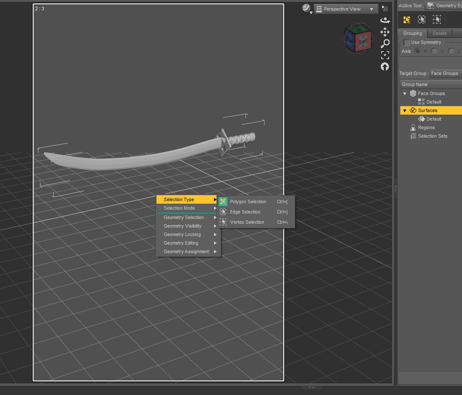
Task: Choose Polygon Selection from submenu
Action: pyautogui.click(x=256, y=202)
